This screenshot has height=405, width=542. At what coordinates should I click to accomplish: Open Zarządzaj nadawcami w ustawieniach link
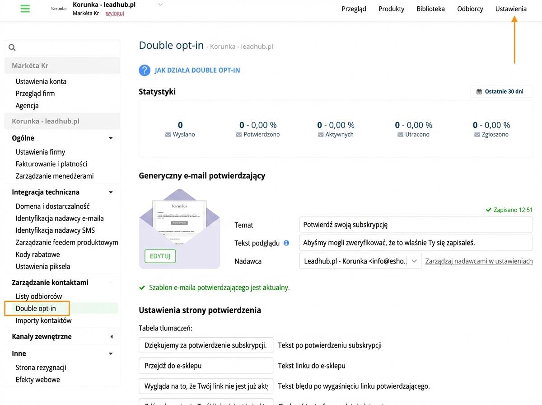[x=479, y=261]
